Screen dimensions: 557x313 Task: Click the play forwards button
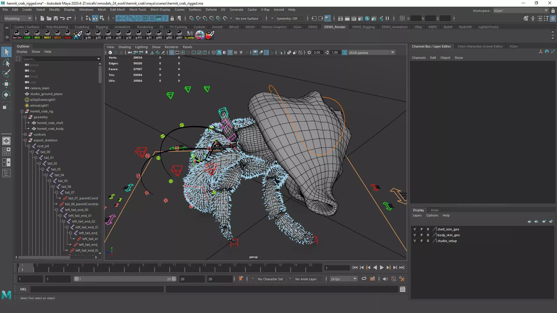tap(381, 267)
